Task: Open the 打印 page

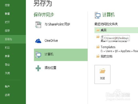Action: click(7, 48)
